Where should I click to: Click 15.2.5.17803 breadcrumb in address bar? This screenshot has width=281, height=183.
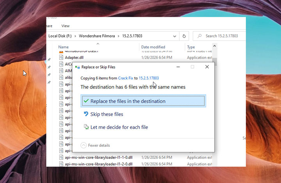click(132, 36)
